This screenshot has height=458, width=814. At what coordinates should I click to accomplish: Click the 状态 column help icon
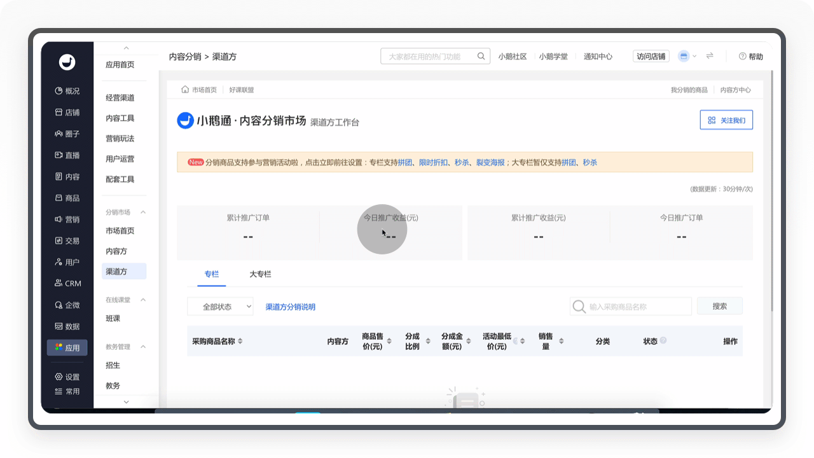[x=663, y=340]
